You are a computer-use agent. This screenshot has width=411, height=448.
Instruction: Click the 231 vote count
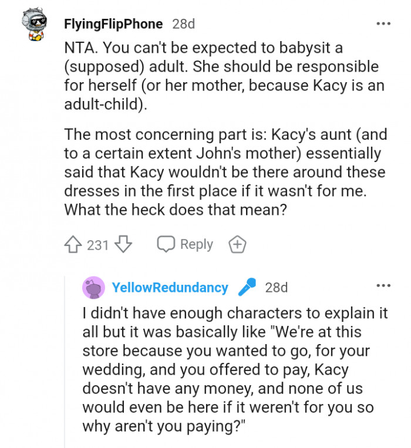(x=98, y=245)
